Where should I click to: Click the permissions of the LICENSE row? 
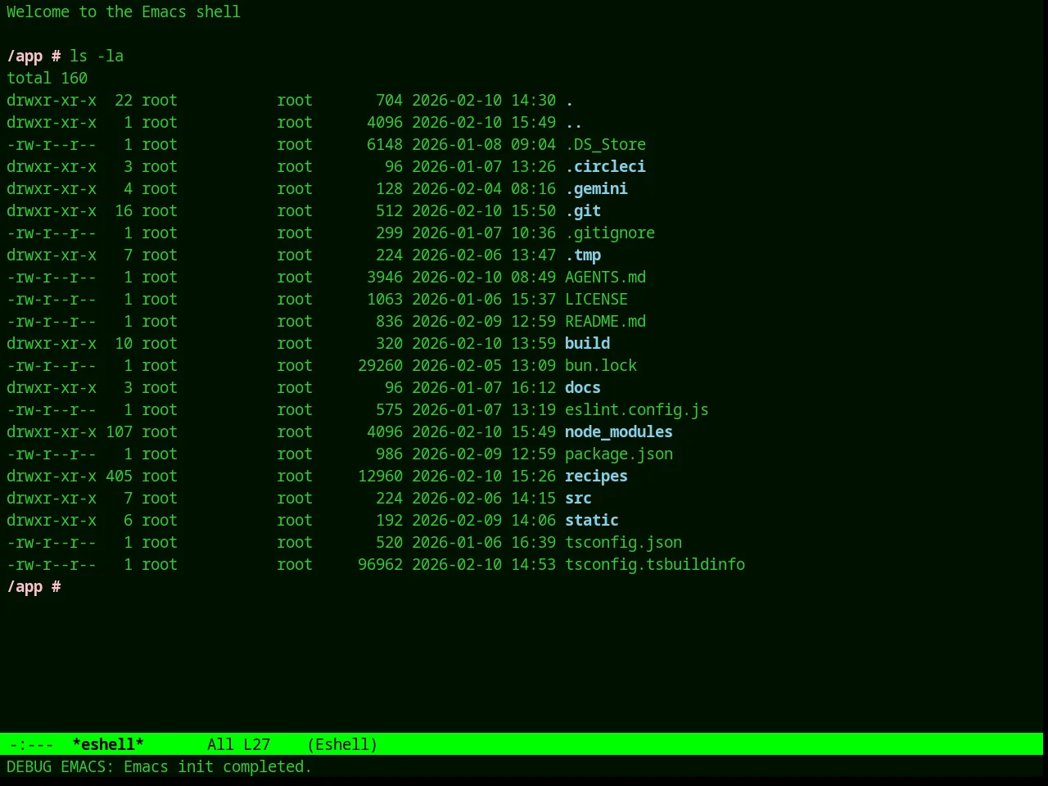click(x=52, y=299)
